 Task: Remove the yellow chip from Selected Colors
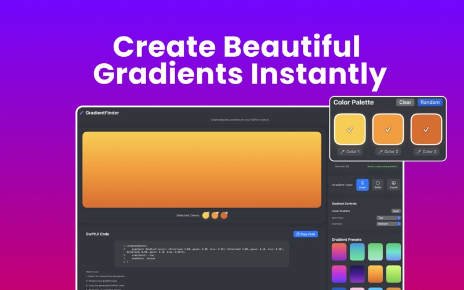click(x=208, y=213)
